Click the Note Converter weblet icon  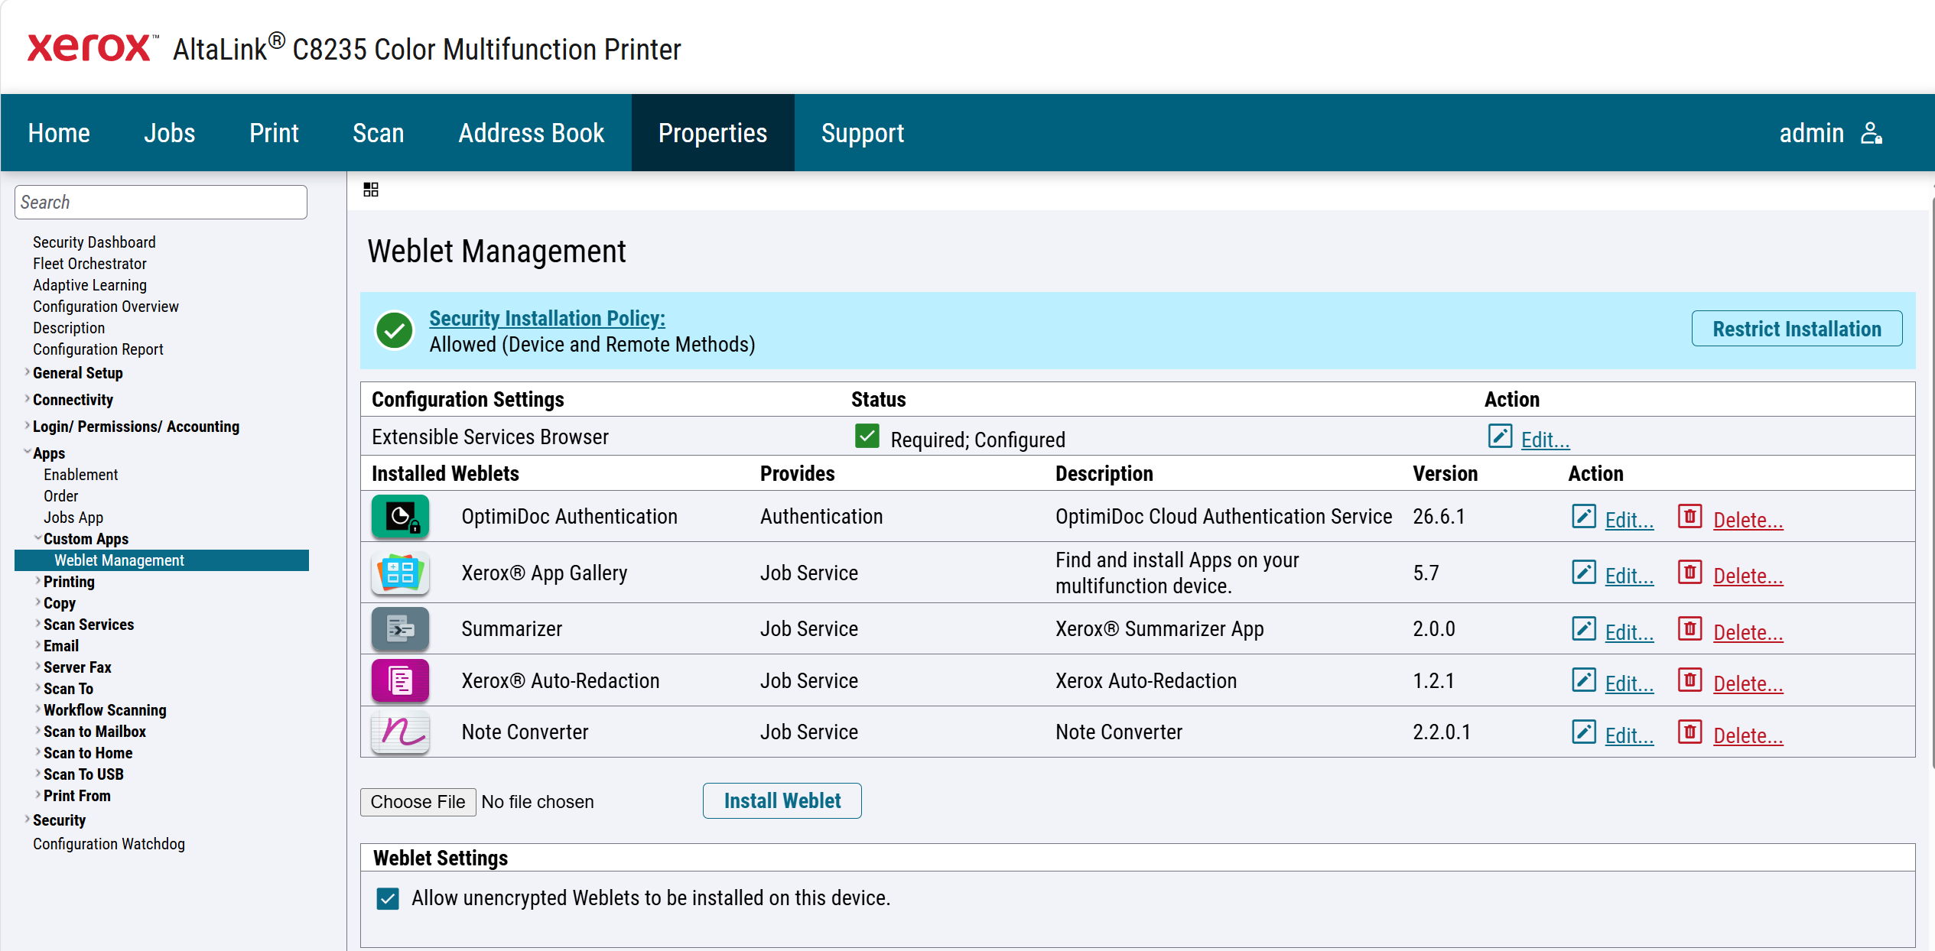(400, 732)
